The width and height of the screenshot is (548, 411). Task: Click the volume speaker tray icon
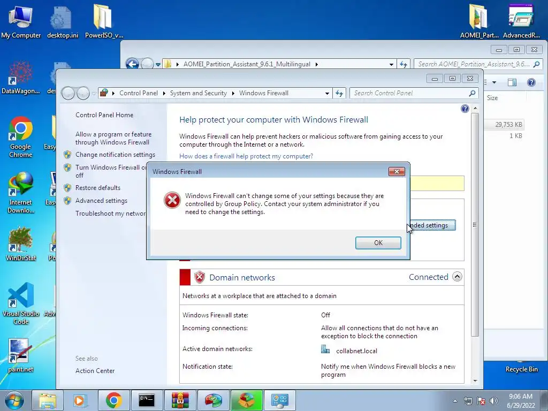pos(494,401)
